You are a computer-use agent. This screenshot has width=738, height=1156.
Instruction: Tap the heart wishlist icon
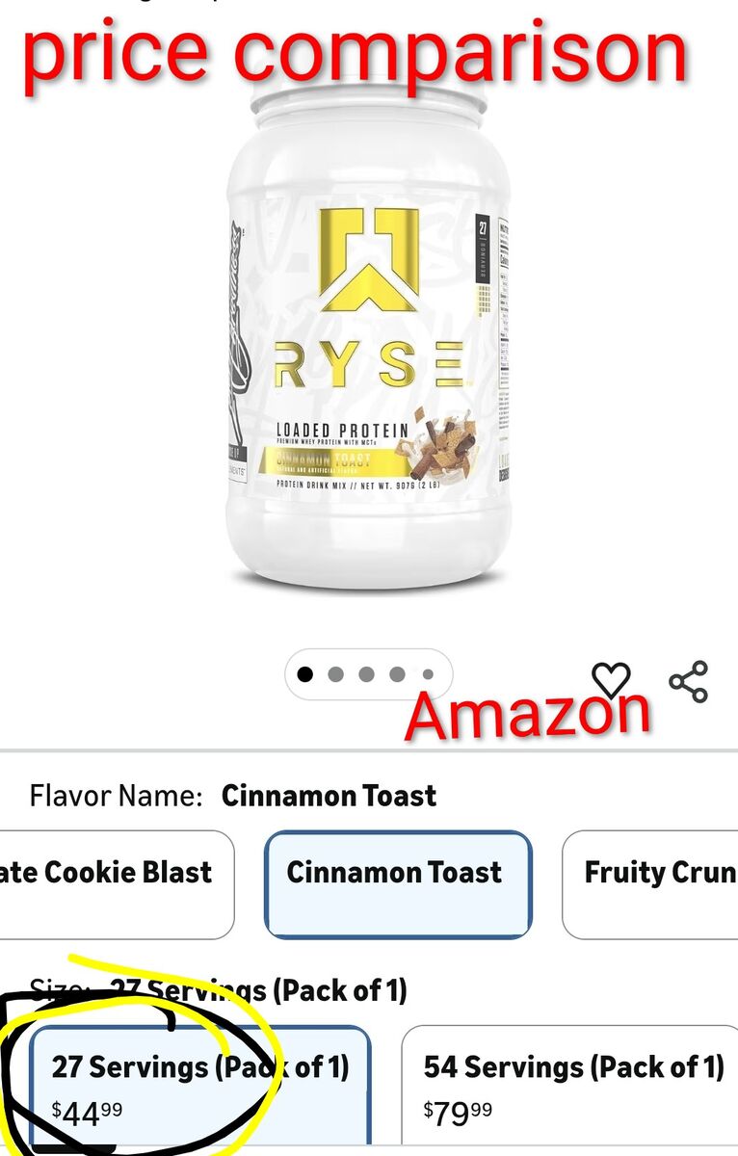tap(611, 678)
